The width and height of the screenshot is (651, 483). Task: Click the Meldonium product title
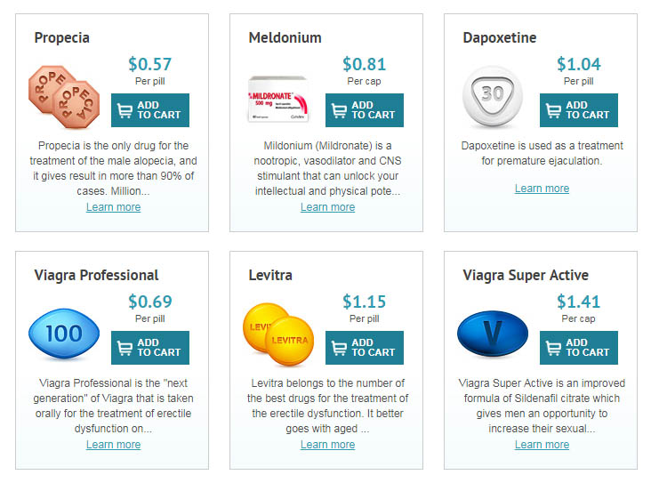[285, 38]
